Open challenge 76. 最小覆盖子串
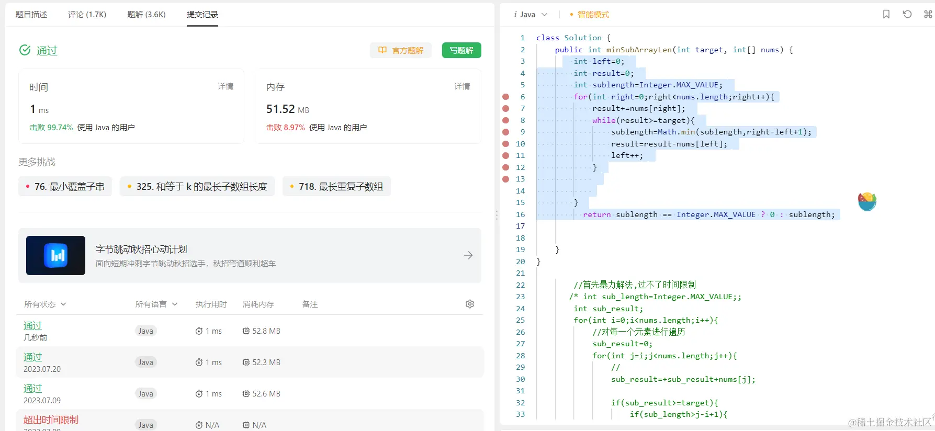This screenshot has width=935, height=431. tap(65, 187)
